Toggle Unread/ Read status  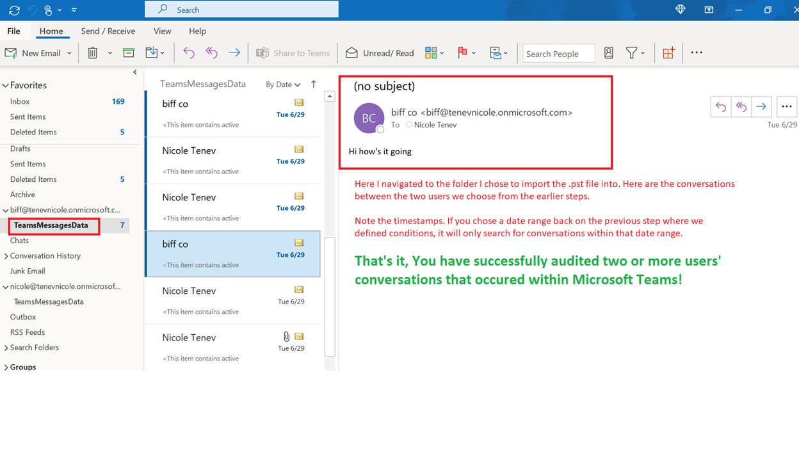[380, 53]
